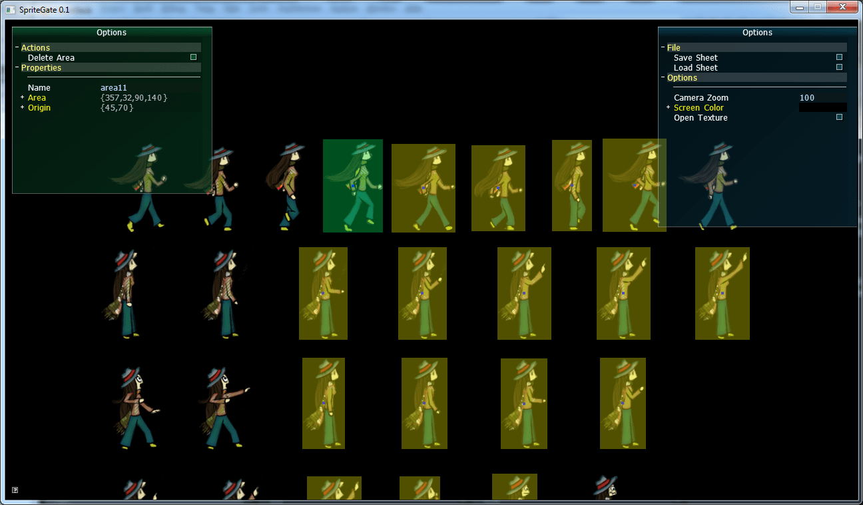The image size is (863, 505).
Task: Collapse the Actions group
Action: coord(17,48)
